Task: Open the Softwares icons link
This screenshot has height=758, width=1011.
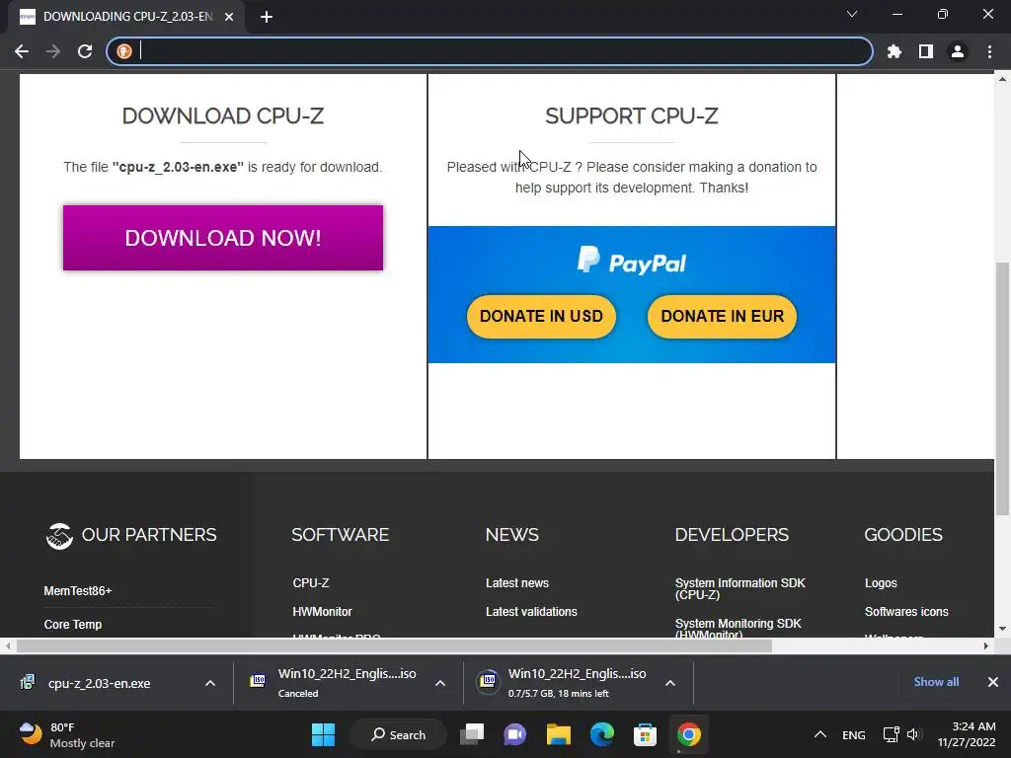Action: pyautogui.click(x=906, y=611)
